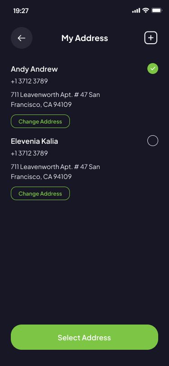The width and height of the screenshot is (169, 366).
Task: Tap the Elevenia Kalia name heading
Action: [34, 141]
